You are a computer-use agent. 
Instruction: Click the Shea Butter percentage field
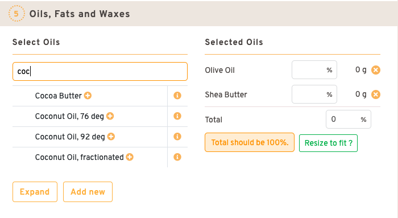pyautogui.click(x=314, y=94)
